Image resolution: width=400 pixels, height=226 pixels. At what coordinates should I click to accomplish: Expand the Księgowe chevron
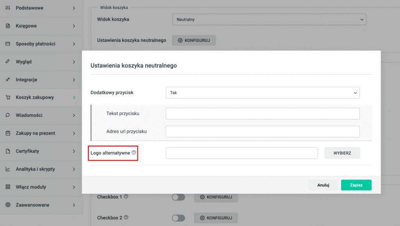74,26
